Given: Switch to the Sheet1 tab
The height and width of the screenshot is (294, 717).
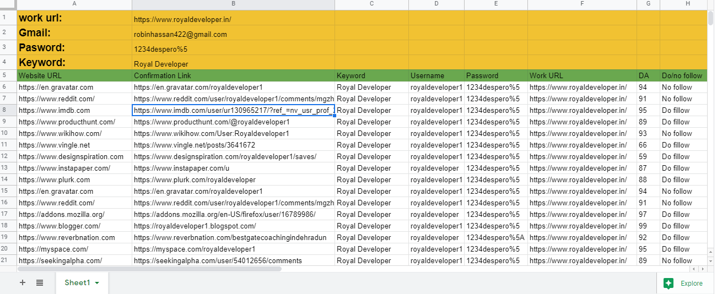Looking at the screenshot, I should (77, 282).
